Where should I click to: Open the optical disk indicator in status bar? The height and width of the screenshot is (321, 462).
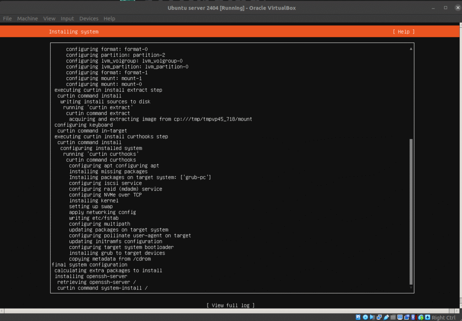365,317
